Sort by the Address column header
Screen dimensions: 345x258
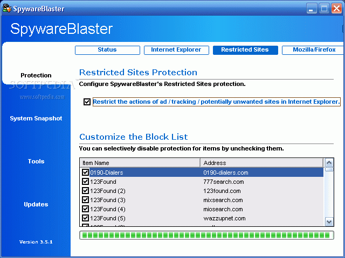(262, 163)
